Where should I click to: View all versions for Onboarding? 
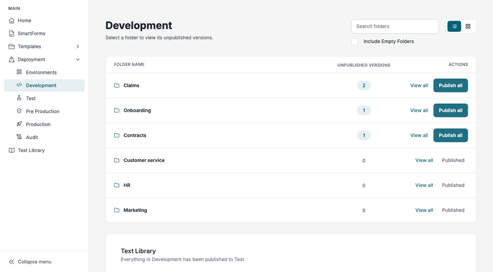[419, 110]
